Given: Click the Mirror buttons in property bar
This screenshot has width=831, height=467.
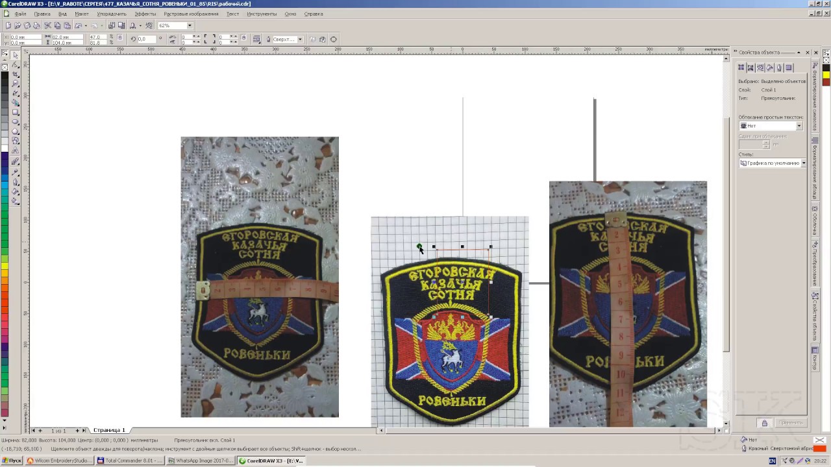Looking at the screenshot, I should pos(173,39).
